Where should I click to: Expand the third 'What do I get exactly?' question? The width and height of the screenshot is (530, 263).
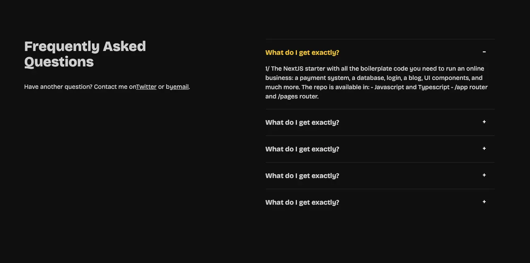pyautogui.click(x=380, y=149)
